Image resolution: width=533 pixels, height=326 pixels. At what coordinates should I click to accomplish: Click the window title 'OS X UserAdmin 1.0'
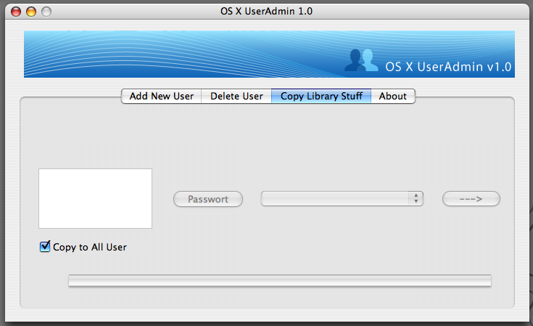pyautogui.click(x=266, y=12)
